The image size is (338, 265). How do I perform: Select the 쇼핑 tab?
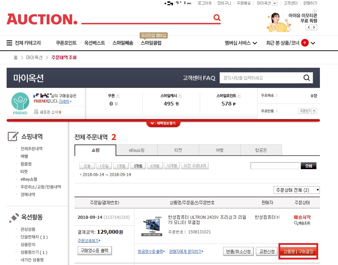pyautogui.click(x=95, y=150)
